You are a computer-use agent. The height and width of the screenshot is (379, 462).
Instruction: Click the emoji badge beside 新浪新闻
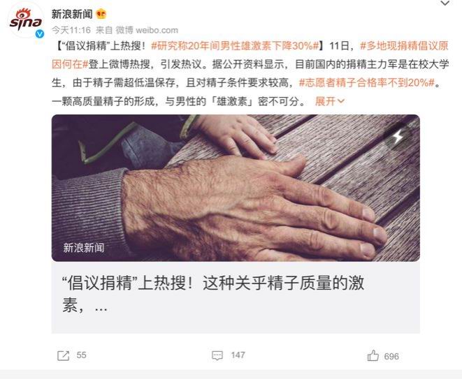click(101, 14)
